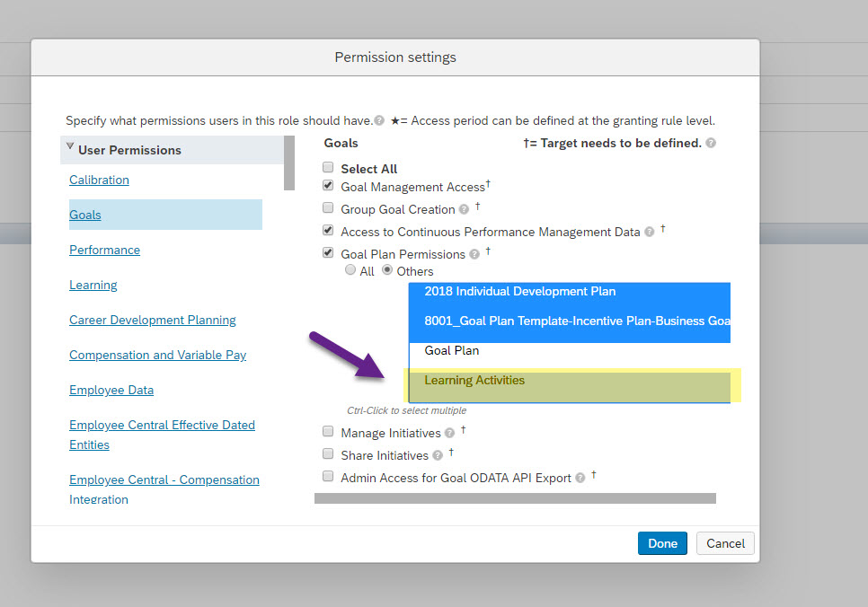Open the Performance permissions category
Screen dimensions: 868x607
(104, 251)
